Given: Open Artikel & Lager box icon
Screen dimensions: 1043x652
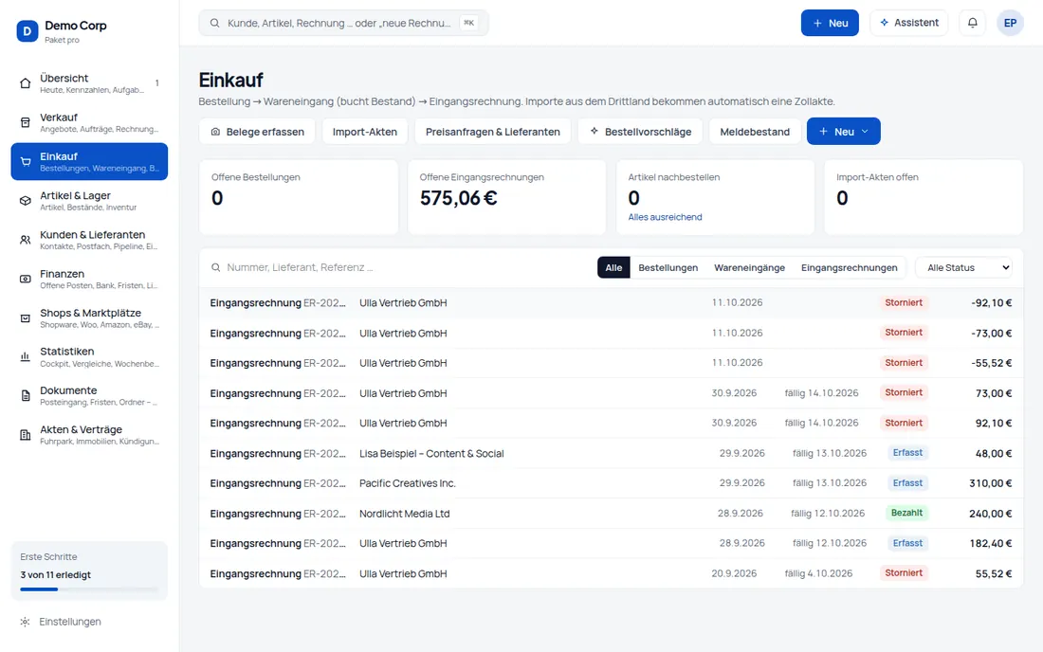Looking at the screenshot, I should (26, 201).
